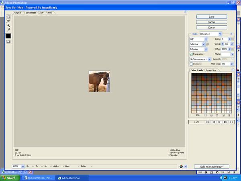Click Edit in ImageReady button
This screenshot has width=241, height=181.
(x=212, y=167)
